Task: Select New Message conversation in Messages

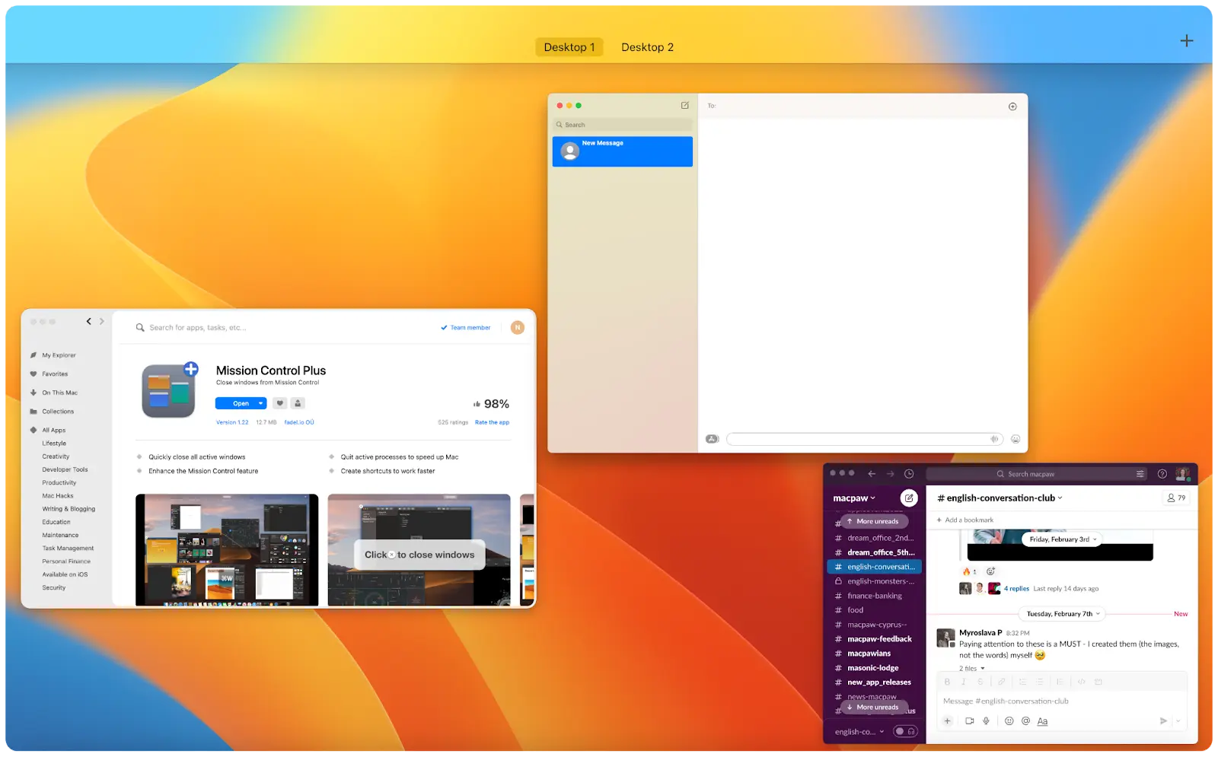Action: (623, 151)
